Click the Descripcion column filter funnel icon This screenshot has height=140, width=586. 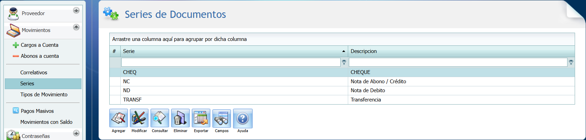[x=571, y=62]
